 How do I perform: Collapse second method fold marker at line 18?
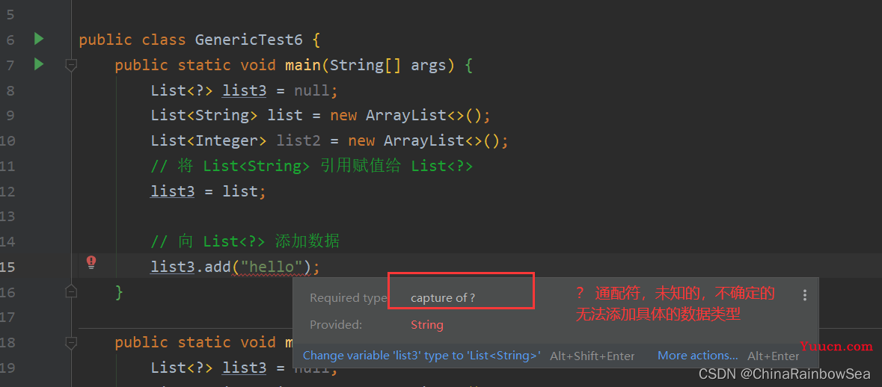pyautogui.click(x=71, y=341)
